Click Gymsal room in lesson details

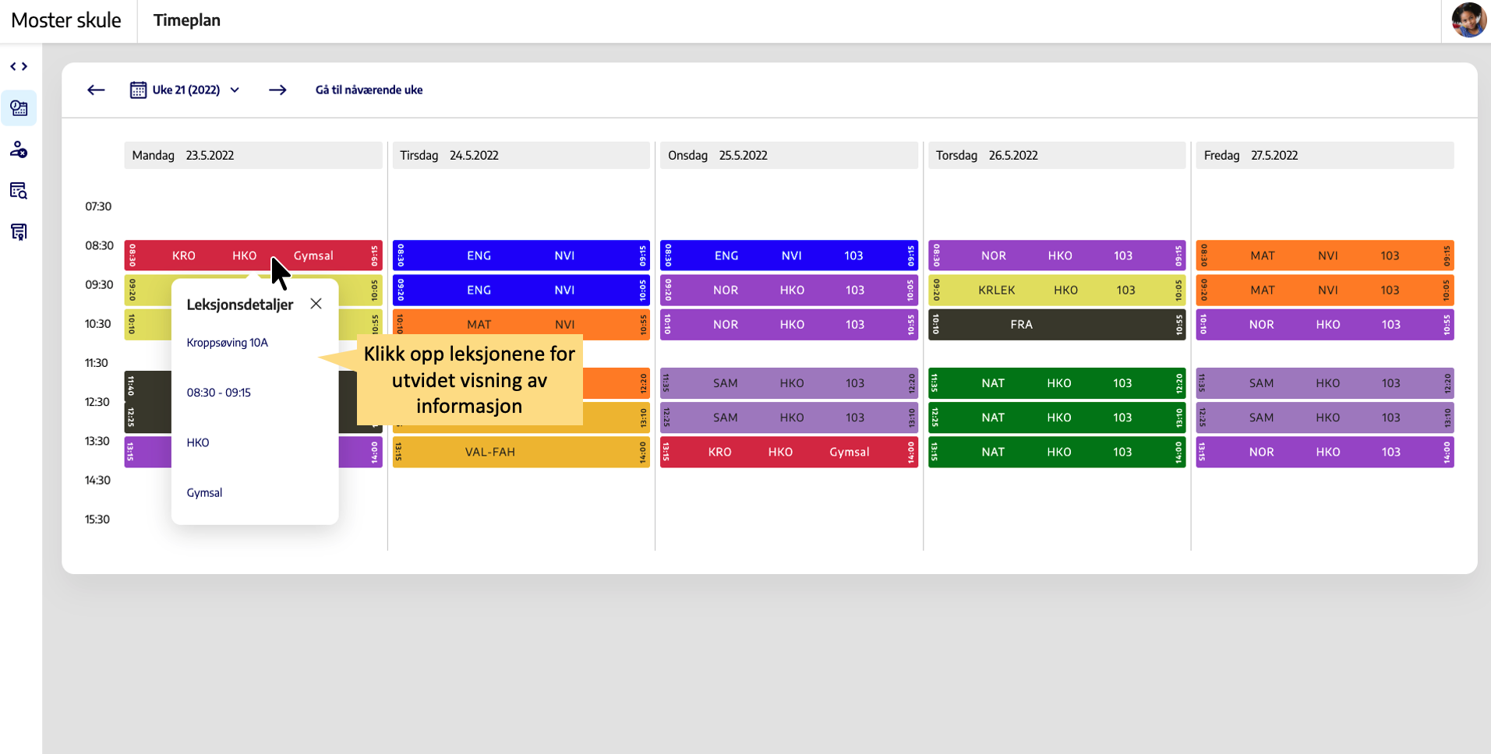pyautogui.click(x=204, y=492)
